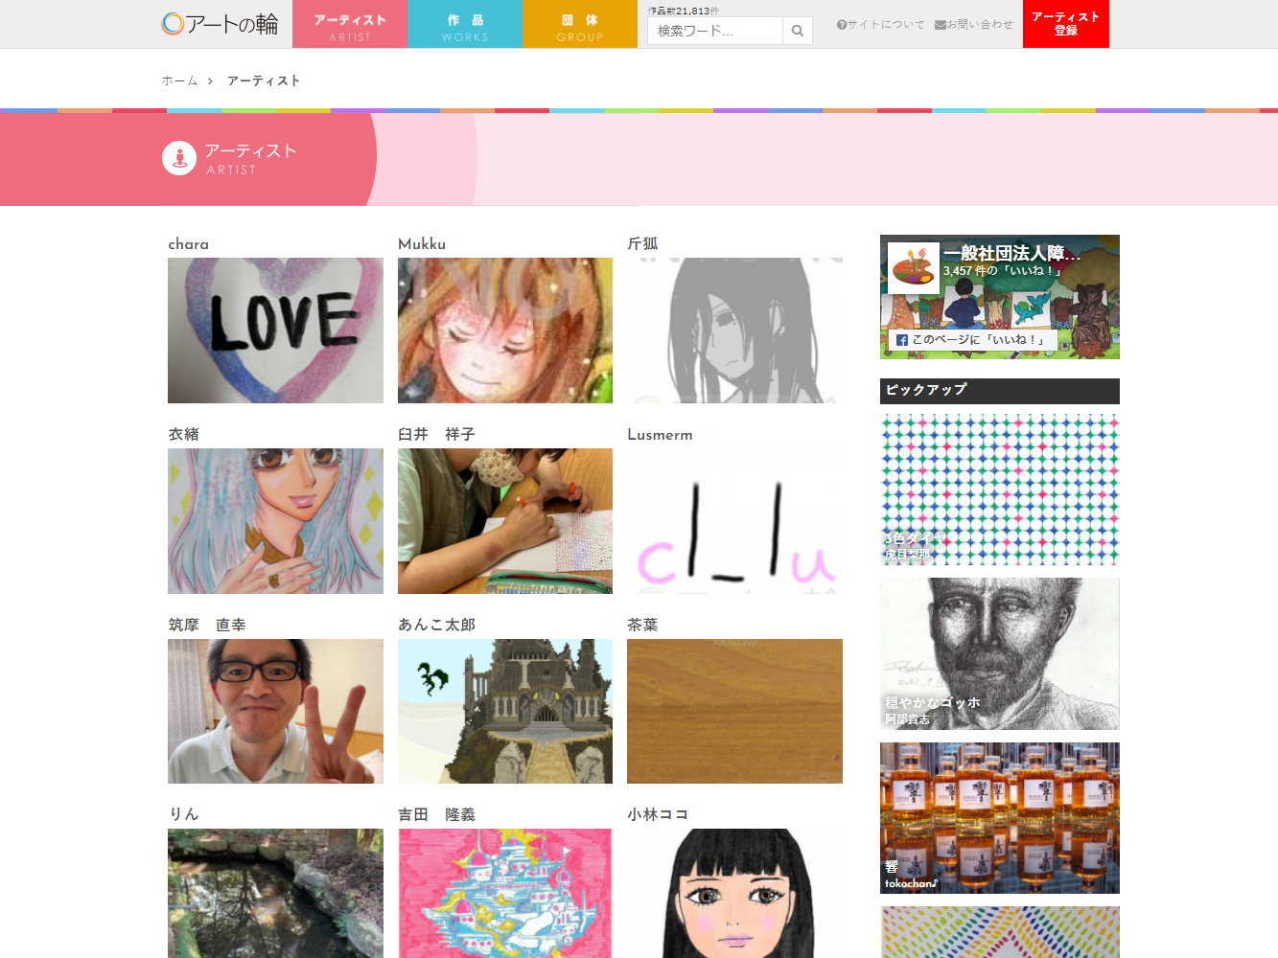Open the アーティスト ARTIST tab
1278x958 pixels.
(x=350, y=24)
